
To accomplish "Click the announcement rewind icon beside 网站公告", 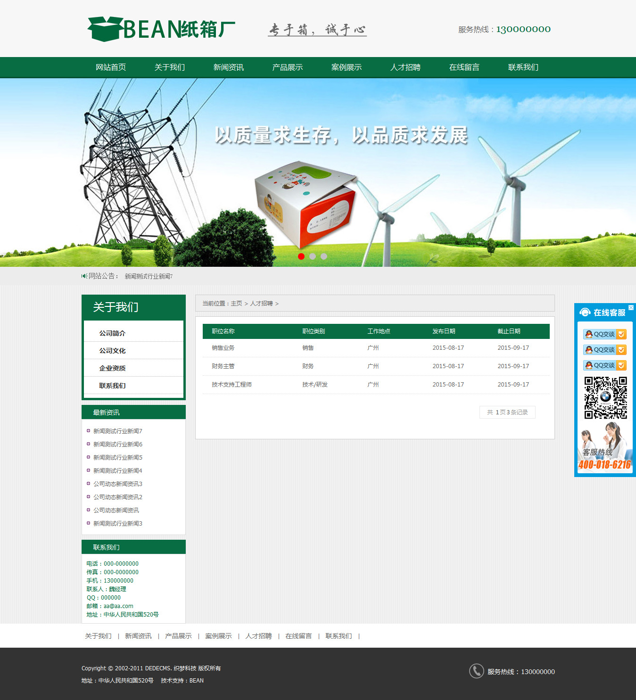I will [84, 276].
